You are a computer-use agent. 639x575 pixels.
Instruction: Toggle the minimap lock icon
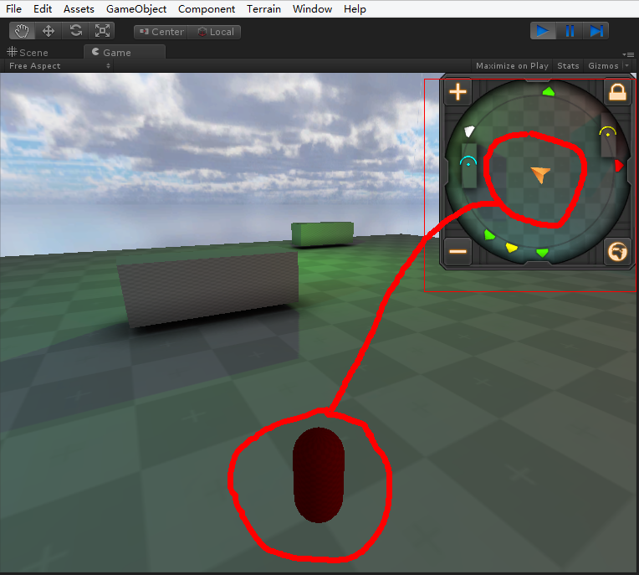(x=617, y=92)
